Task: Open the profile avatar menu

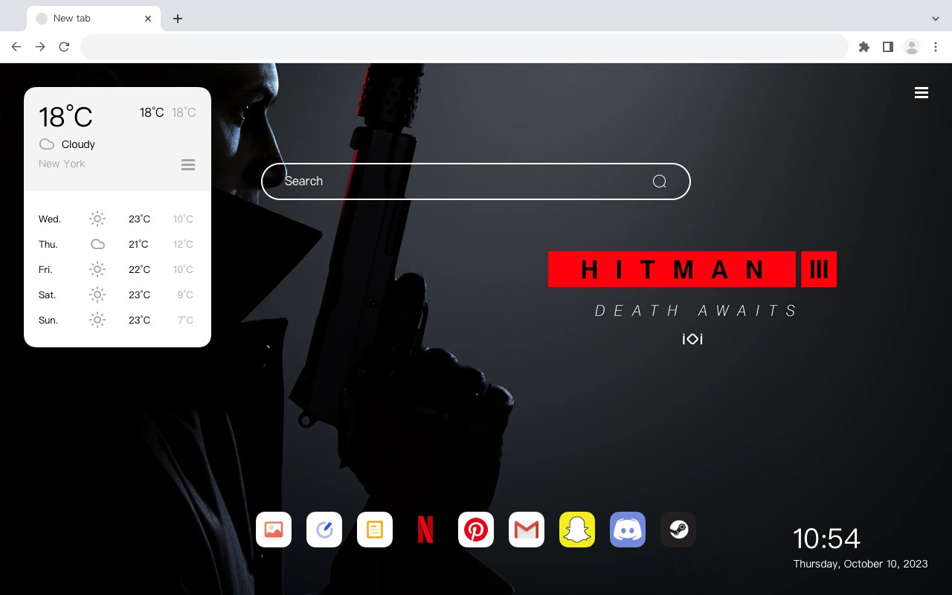Action: 912,47
